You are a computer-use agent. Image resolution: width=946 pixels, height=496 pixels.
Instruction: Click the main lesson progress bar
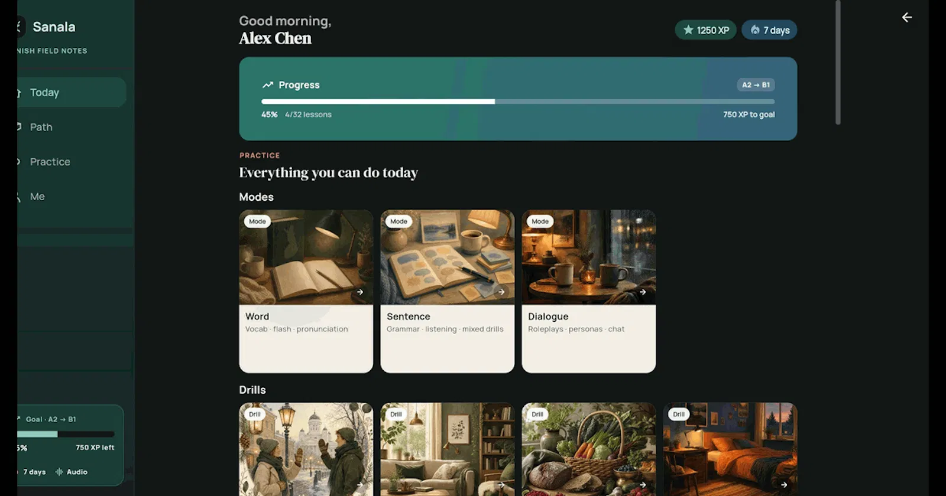click(518, 102)
